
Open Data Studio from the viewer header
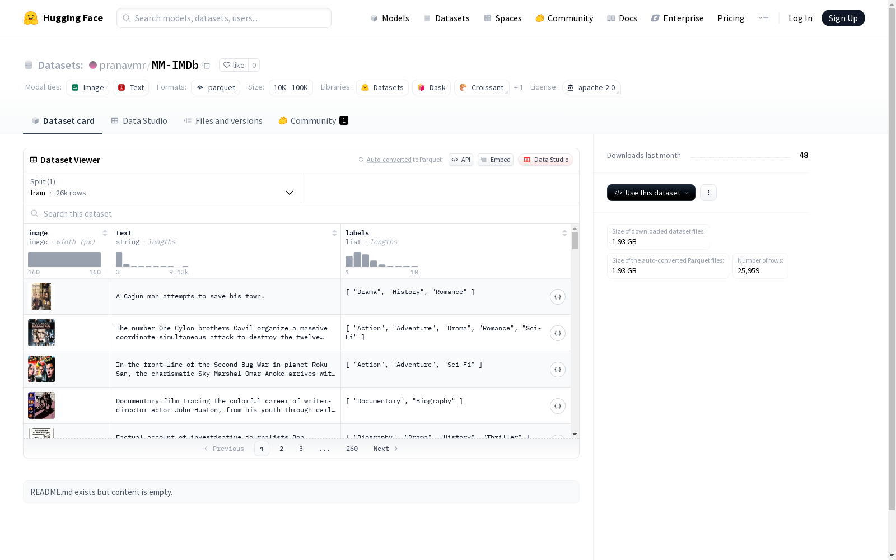coord(545,160)
